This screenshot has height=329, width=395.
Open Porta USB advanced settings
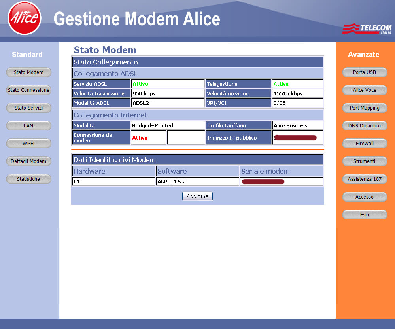tap(365, 72)
